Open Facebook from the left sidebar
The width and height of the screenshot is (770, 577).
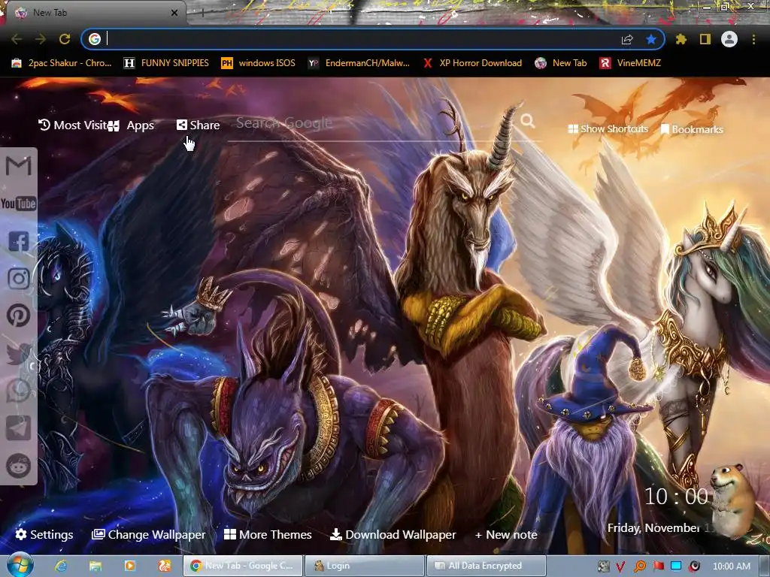click(19, 241)
